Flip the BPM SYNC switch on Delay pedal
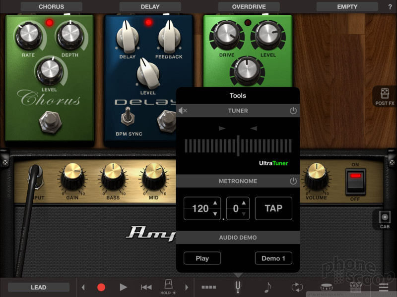 coord(128,116)
